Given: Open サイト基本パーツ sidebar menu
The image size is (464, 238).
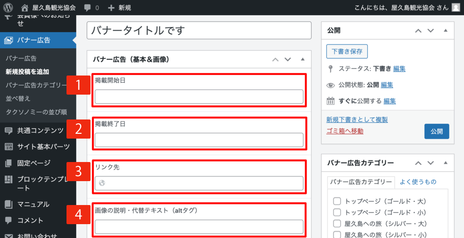Looking at the screenshot, I should [x=43, y=147].
